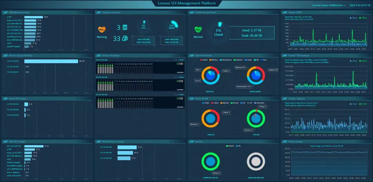Click the host server icon beside 3
The height and width of the screenshot is (182, 373).
click(x=125, y=27)
